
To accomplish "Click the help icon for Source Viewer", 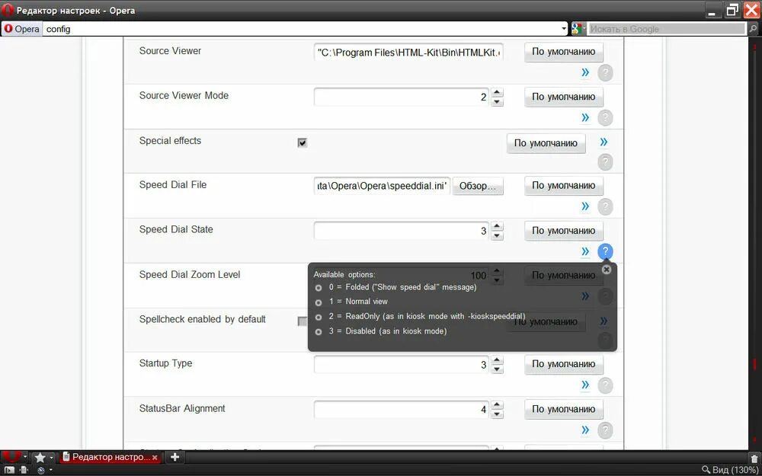I will coord(605,73).
